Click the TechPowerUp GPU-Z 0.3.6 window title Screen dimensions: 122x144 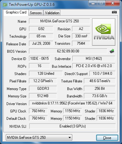[x=32, y=5]
